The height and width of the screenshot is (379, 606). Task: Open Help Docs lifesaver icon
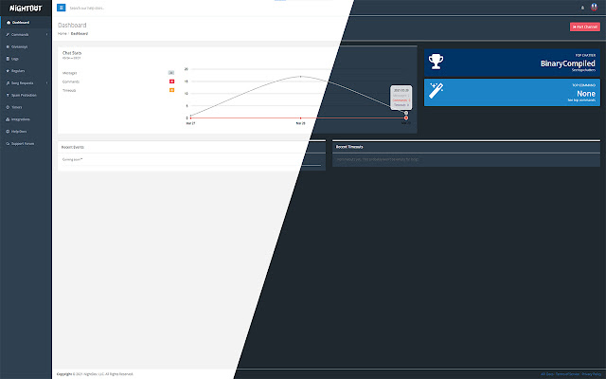coord(8,132)
